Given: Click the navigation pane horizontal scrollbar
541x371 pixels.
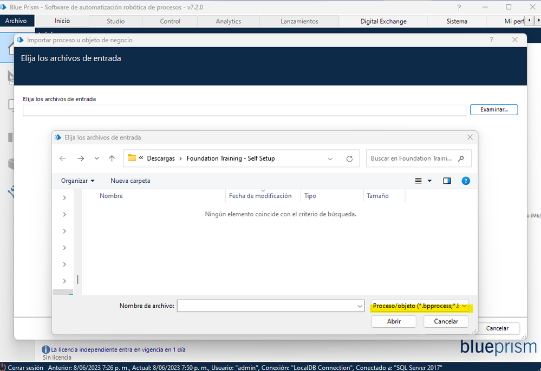Looking at the screenshot, I should pyautogui.click(x=63, y=292).
